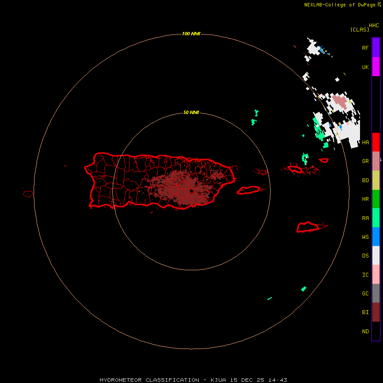The image size is (383, 383).
Task: Click the BD legend label
Action: tap(366, 180)
